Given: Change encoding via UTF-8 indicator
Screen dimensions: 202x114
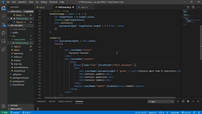Looking at the screenshot, I should tap(161, 112).
